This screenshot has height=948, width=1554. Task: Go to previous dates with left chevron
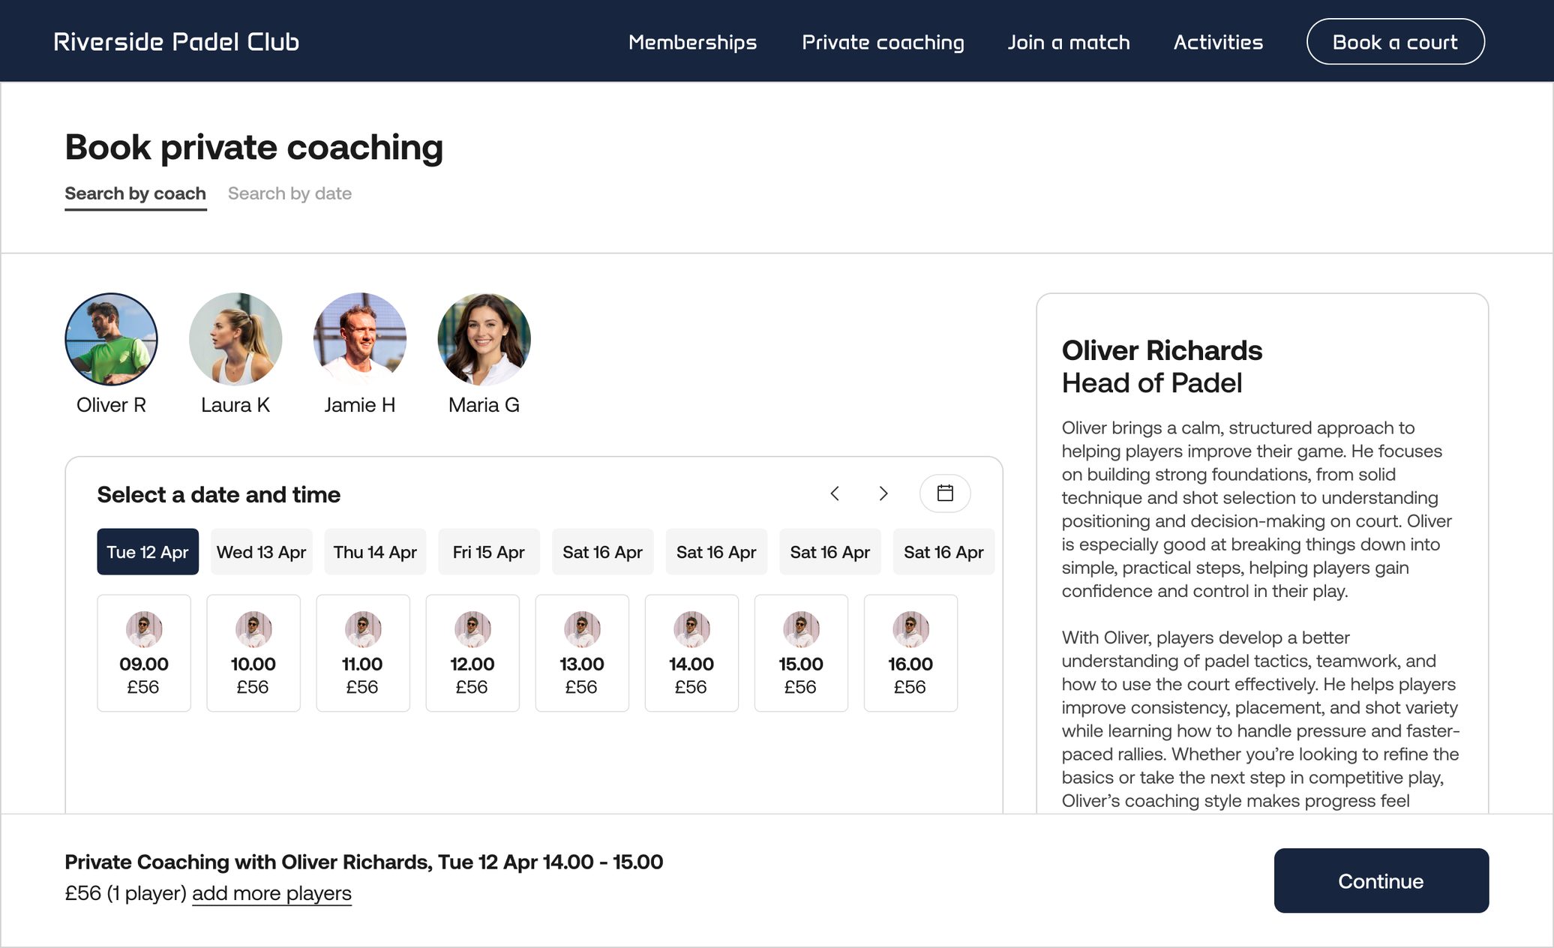[x=835, y=493]
